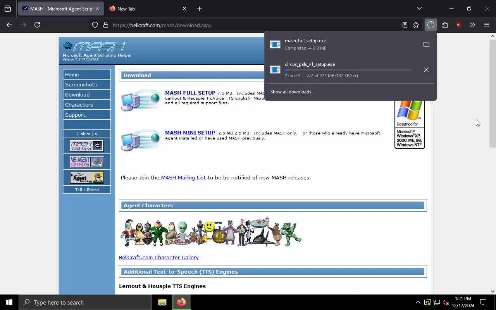Switch to the New Tab tab
The width and height of the screenshot is (496, 310).
click(147, 9)
